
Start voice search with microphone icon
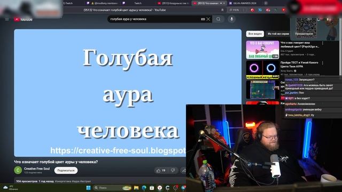[231, 19]
